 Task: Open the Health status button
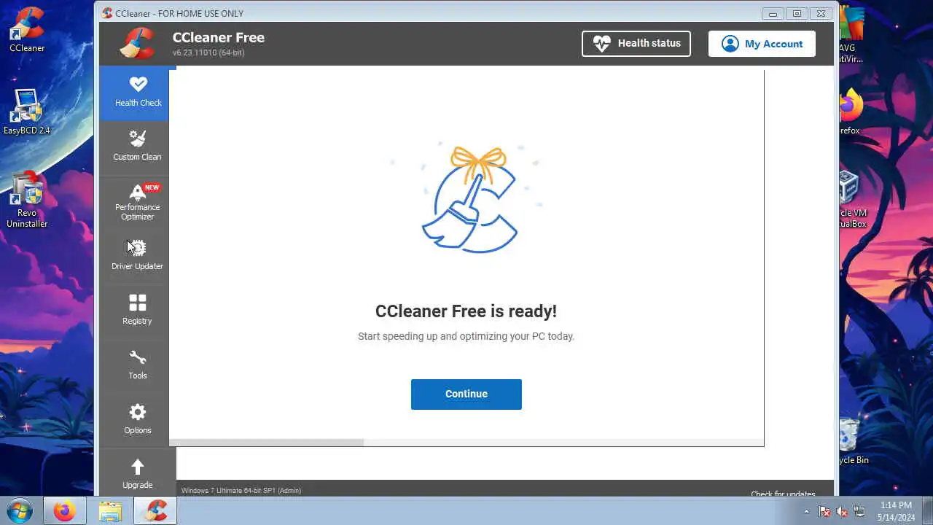[636, 44]
